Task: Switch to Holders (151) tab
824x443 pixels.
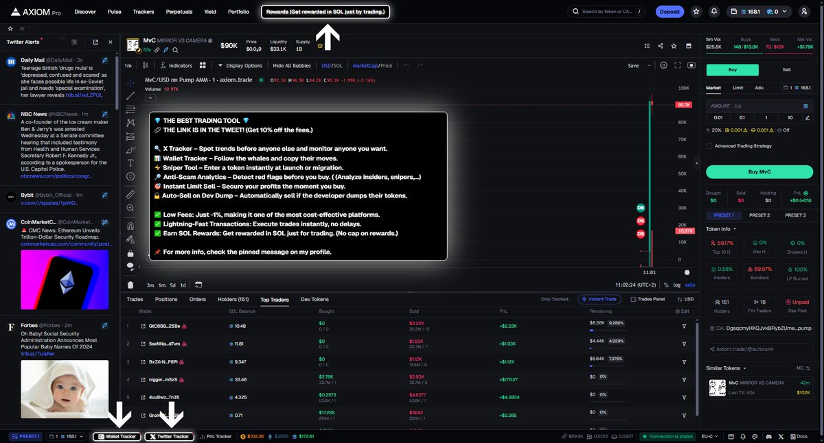Action: pyautogui.click(x=233, y=300)
